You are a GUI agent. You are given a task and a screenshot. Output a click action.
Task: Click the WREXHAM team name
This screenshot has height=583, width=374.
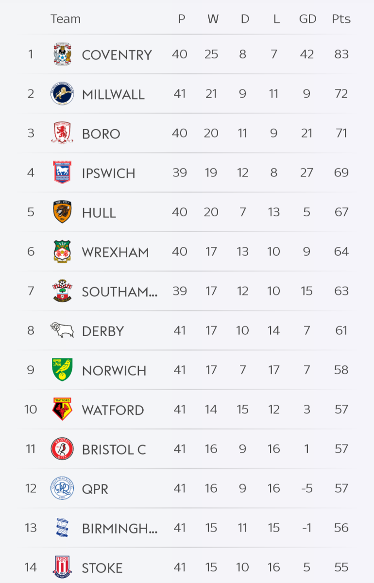click(x=115, y=252)
